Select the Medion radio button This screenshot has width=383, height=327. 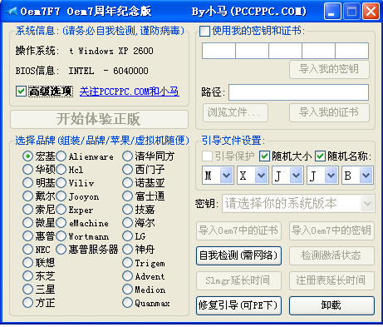pyautogui.click(x=127, y=290)
